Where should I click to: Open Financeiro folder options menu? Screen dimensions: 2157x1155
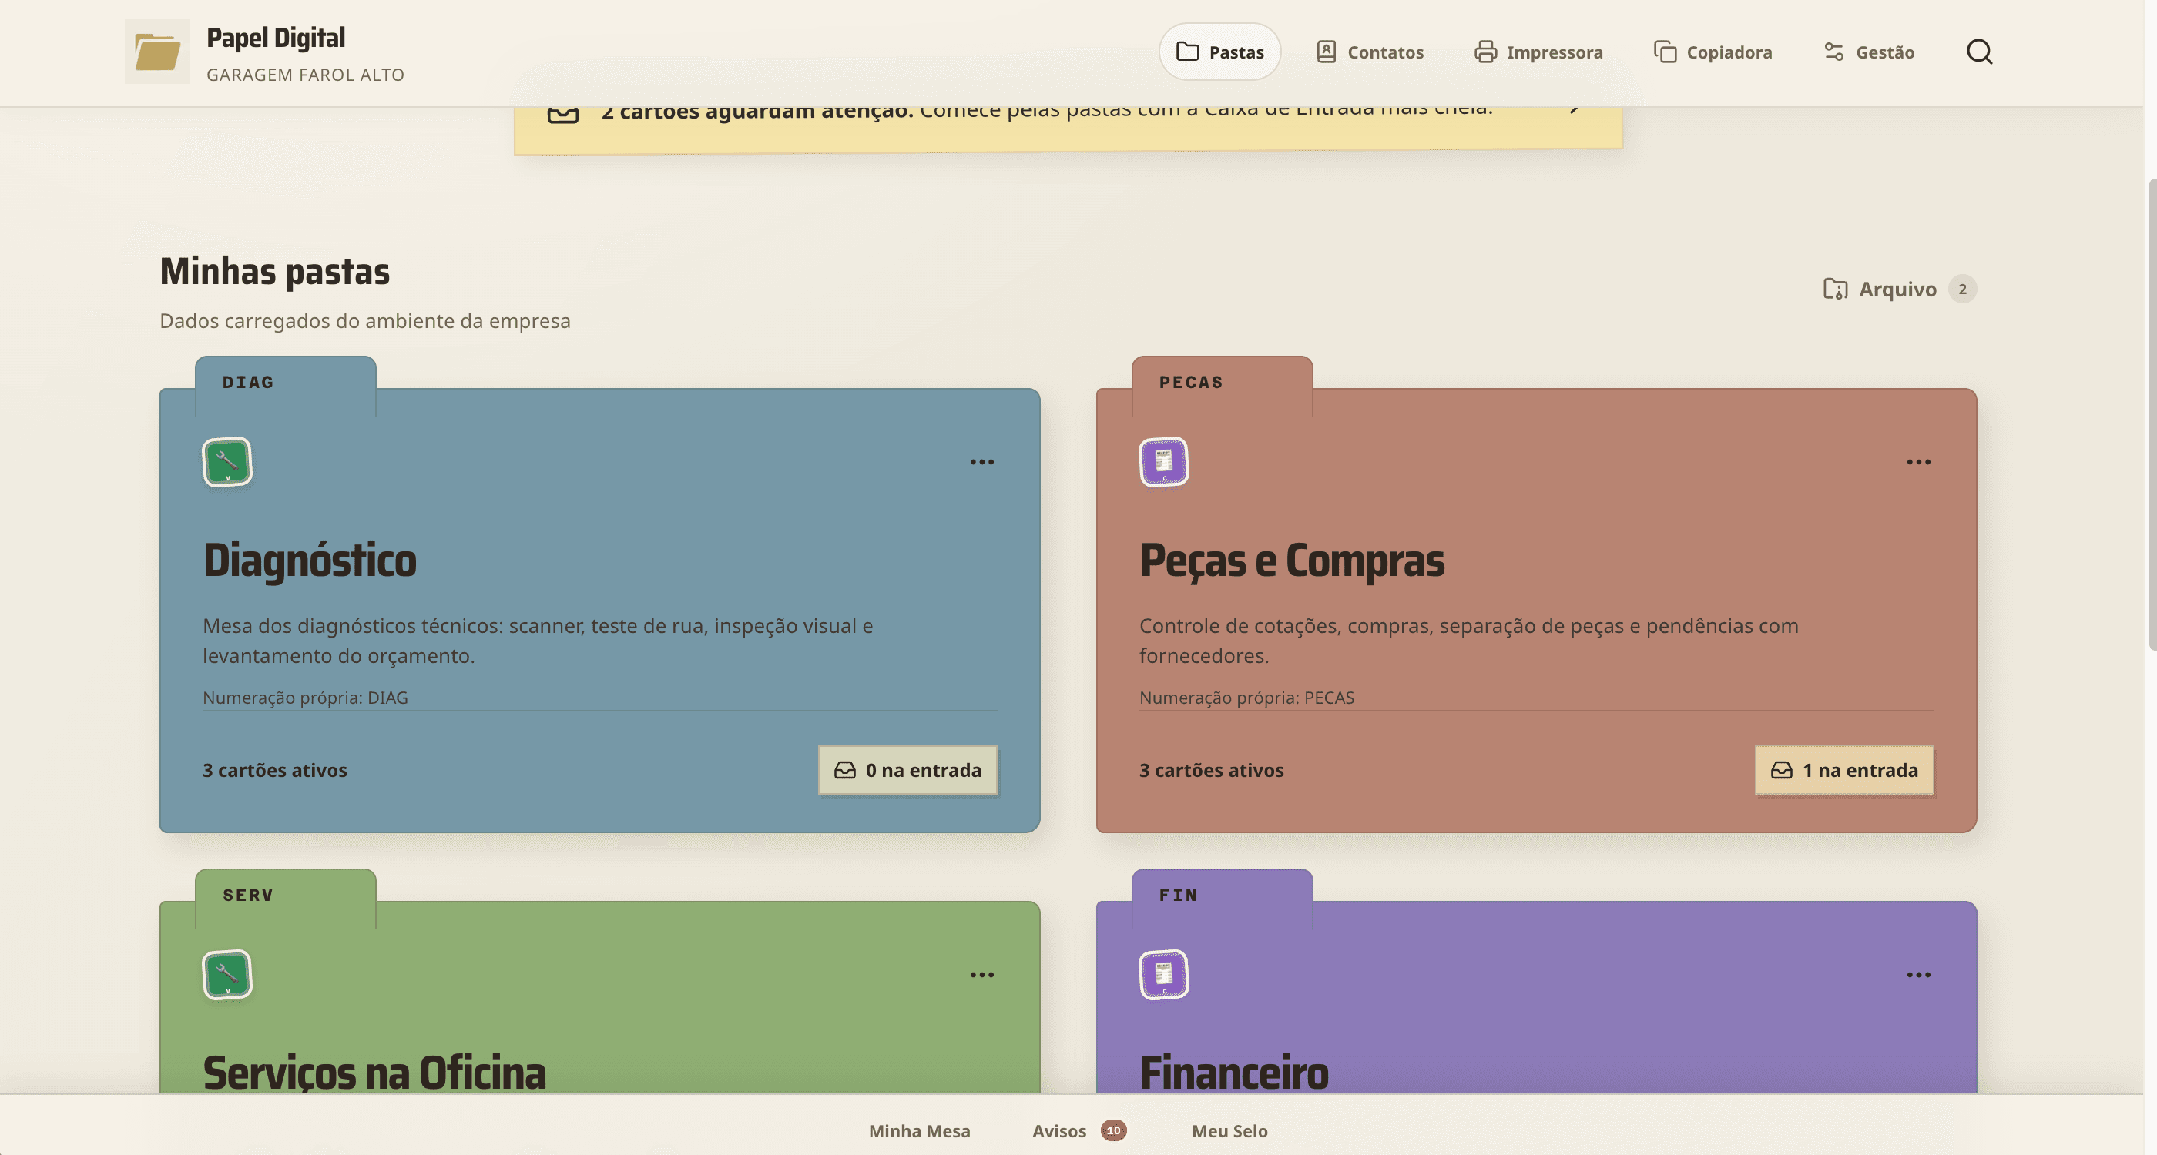tap(1918, 975)
